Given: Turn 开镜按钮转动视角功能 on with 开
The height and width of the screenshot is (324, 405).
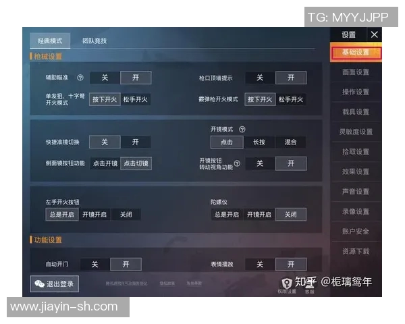Looking at the screenshot, I should [x=291, y=163].
